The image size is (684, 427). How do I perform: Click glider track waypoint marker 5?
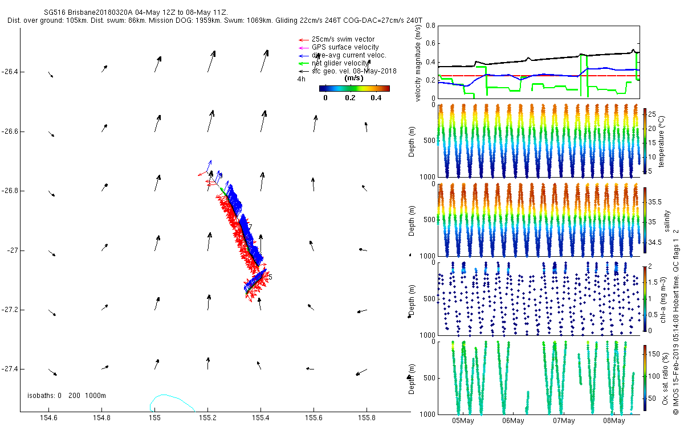[270, 277]
